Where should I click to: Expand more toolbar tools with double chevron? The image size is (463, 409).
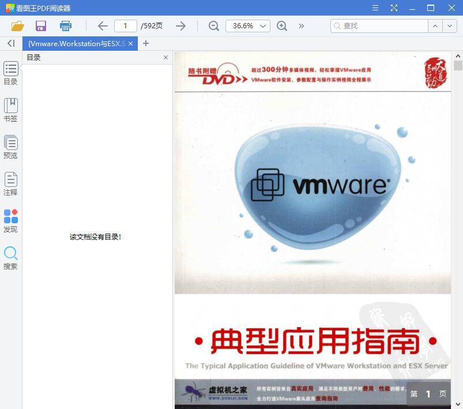301,26
